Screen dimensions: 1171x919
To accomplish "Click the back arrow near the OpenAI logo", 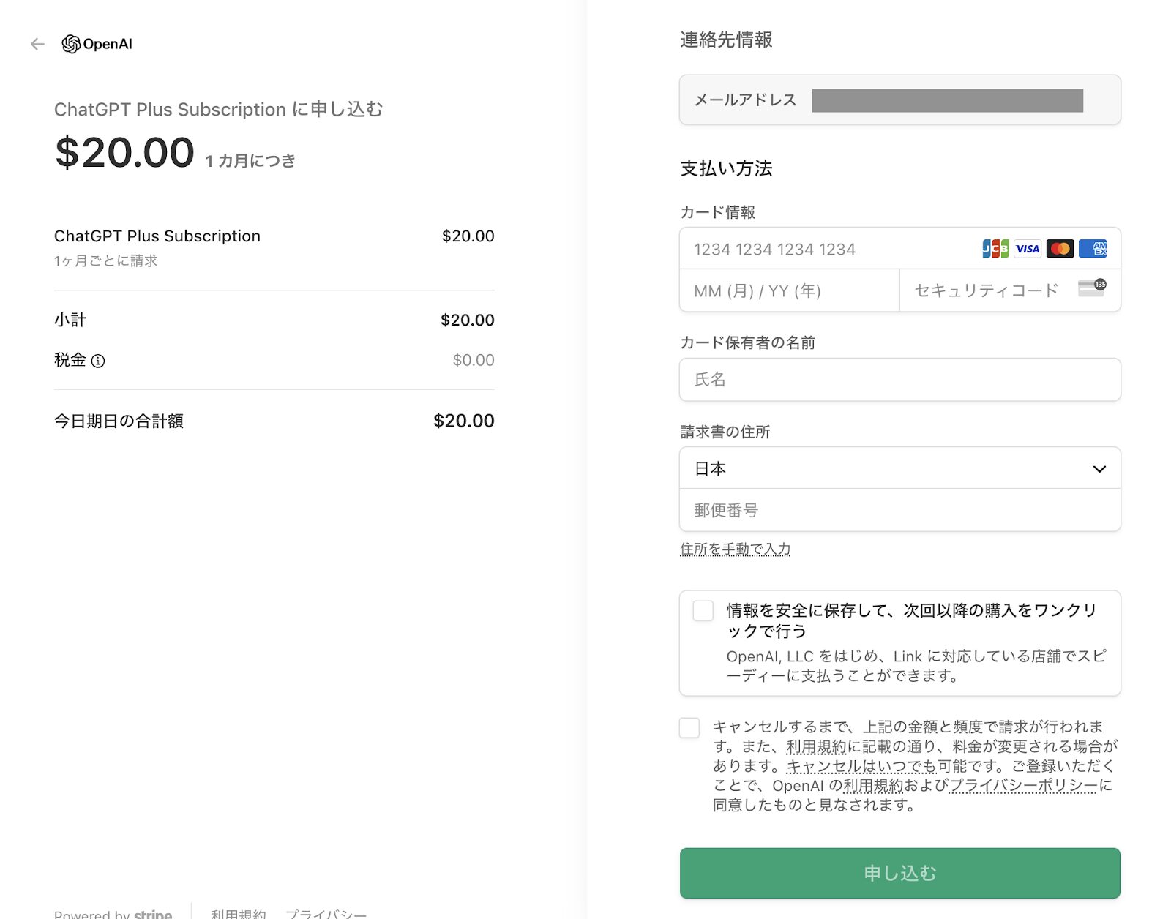I will tap(37, 44).
